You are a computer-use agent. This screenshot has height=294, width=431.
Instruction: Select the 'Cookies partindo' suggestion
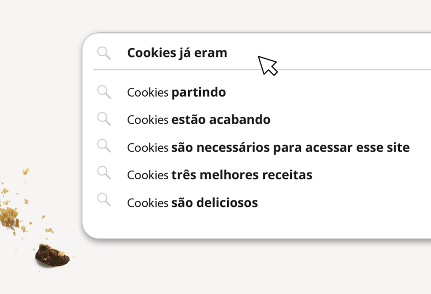176,92
